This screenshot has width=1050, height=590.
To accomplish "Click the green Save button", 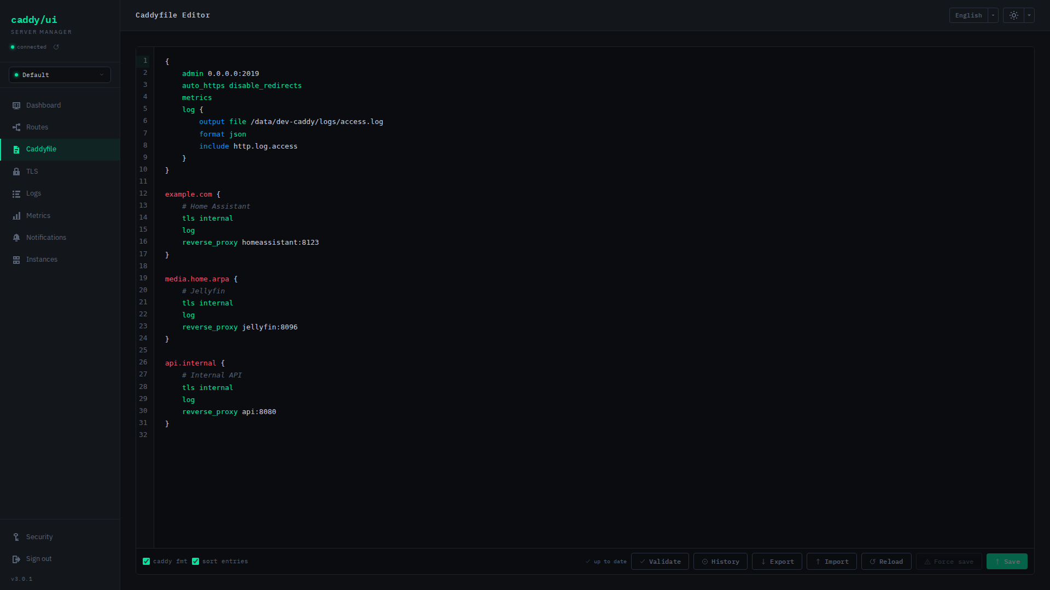I will pyautogui.click(x=1007, y=562).
